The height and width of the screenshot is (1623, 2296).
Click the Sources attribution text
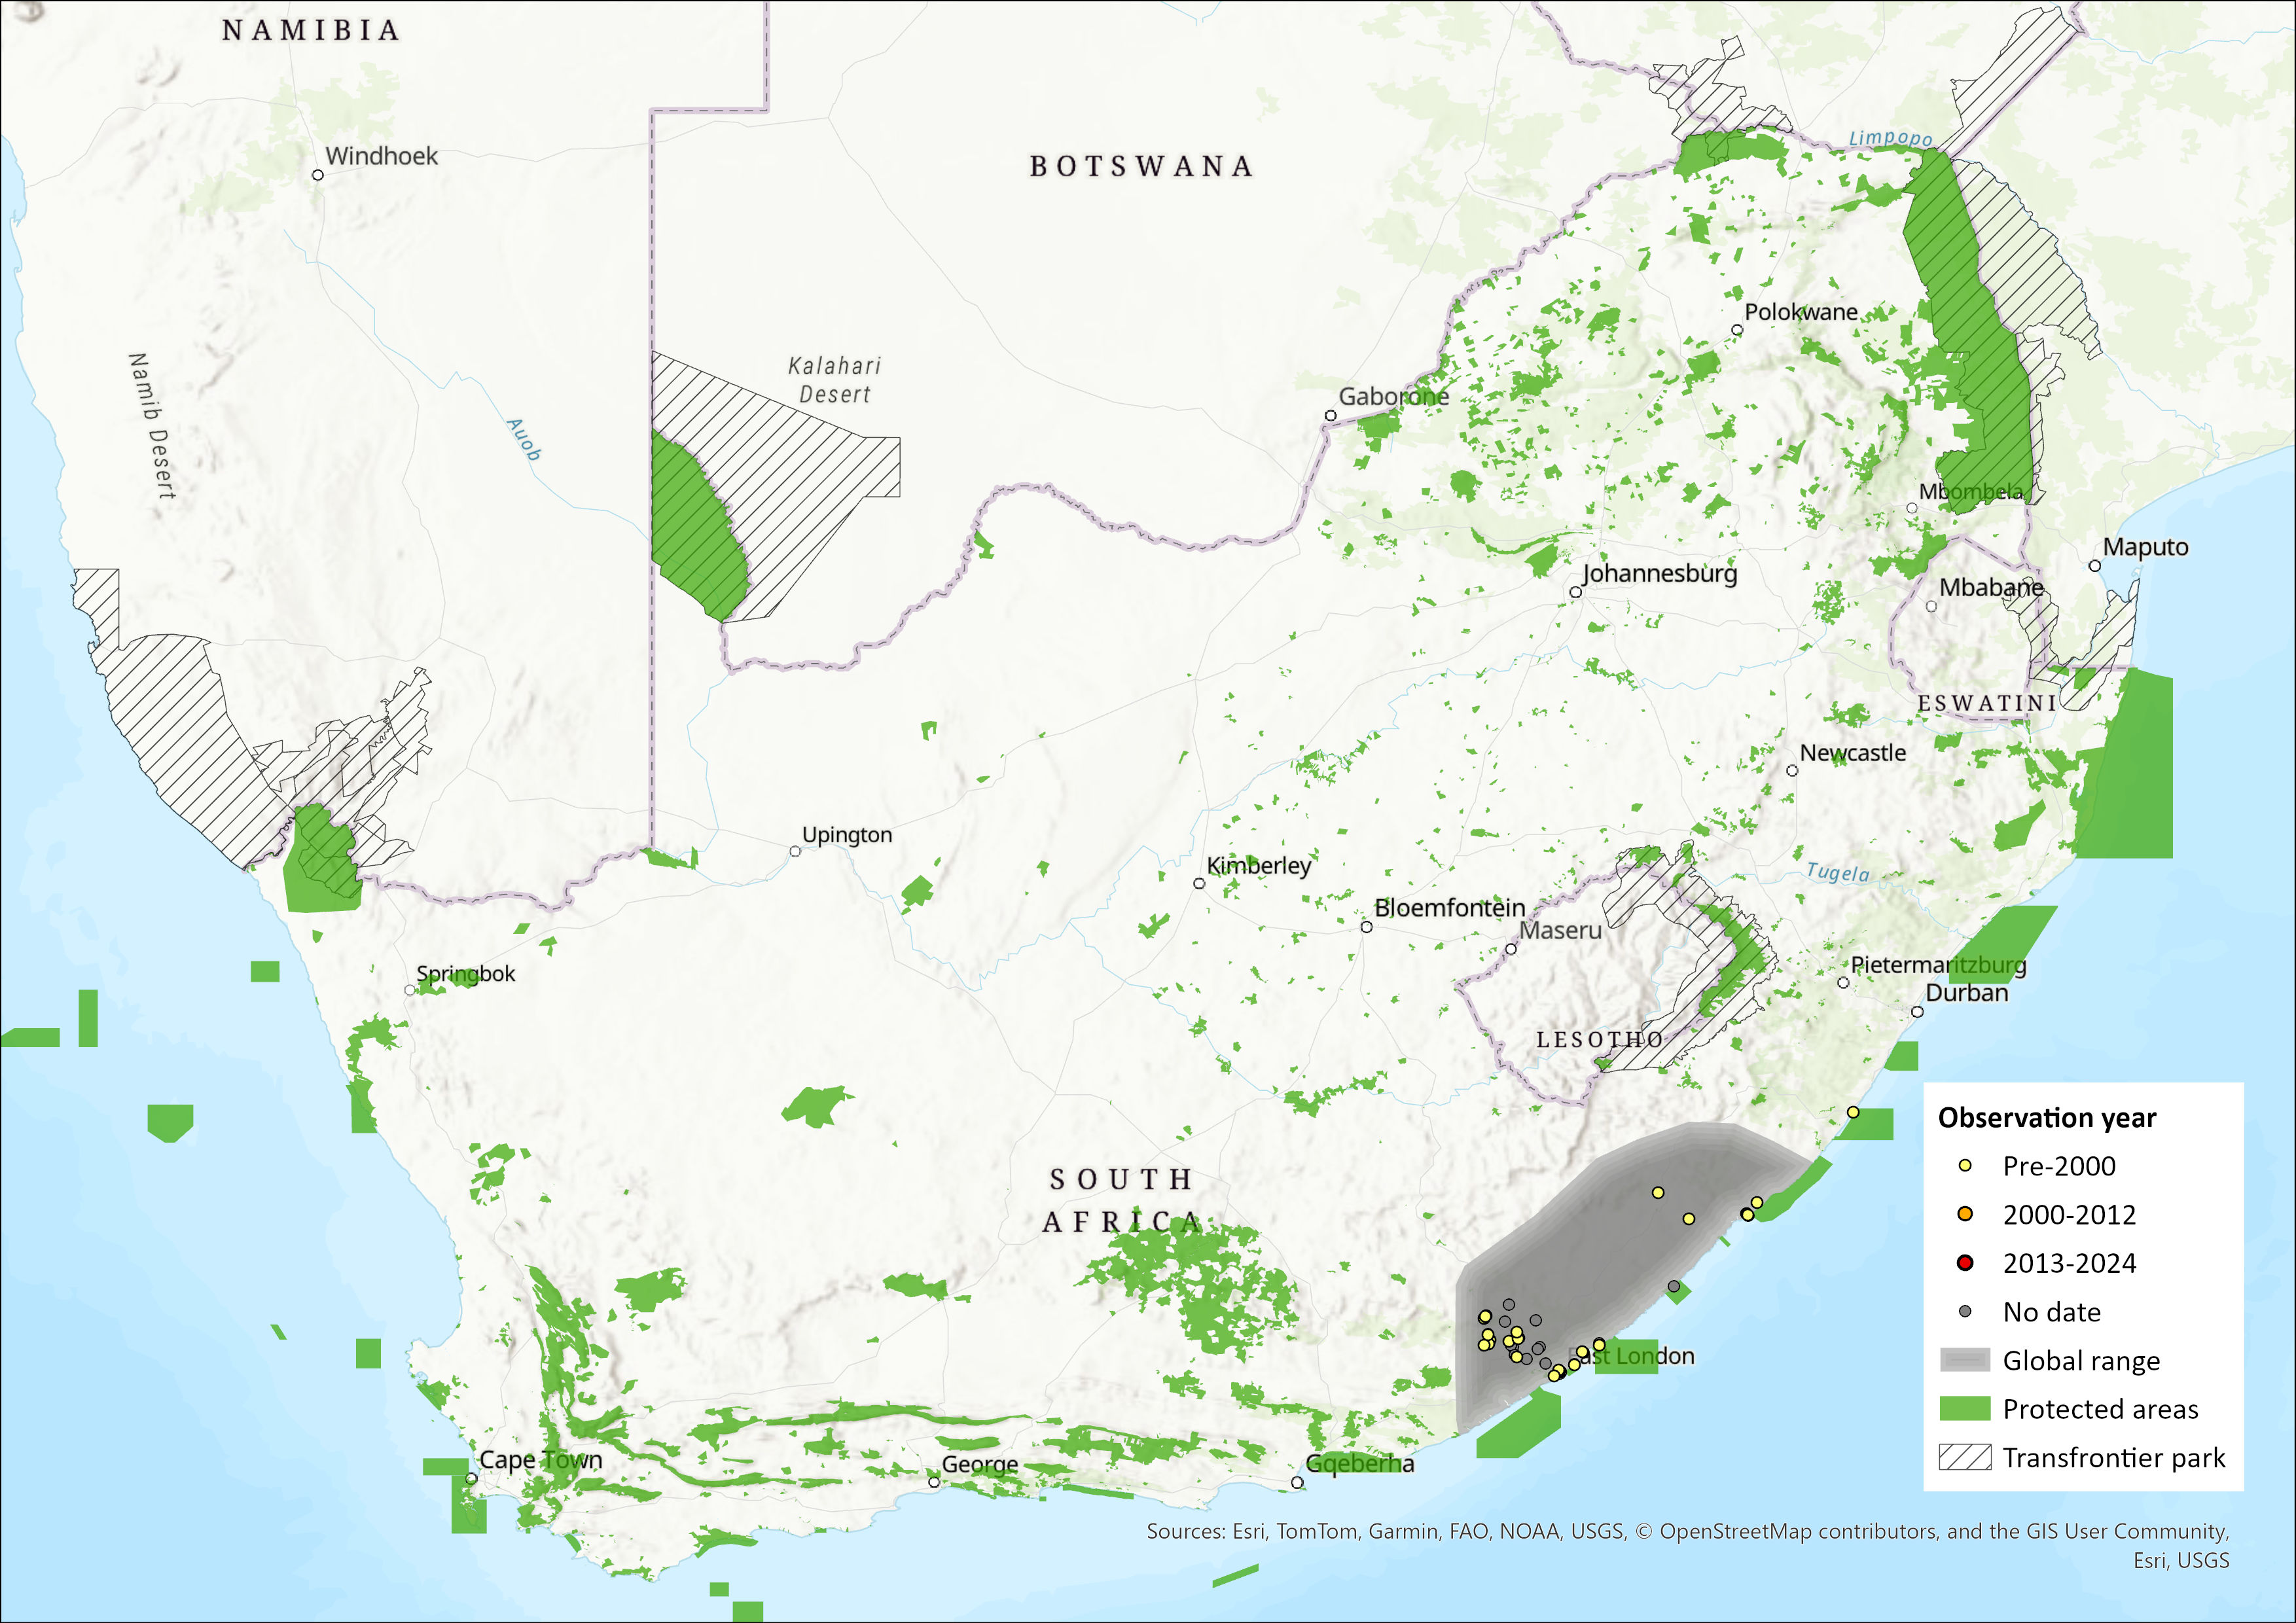1687,1531
